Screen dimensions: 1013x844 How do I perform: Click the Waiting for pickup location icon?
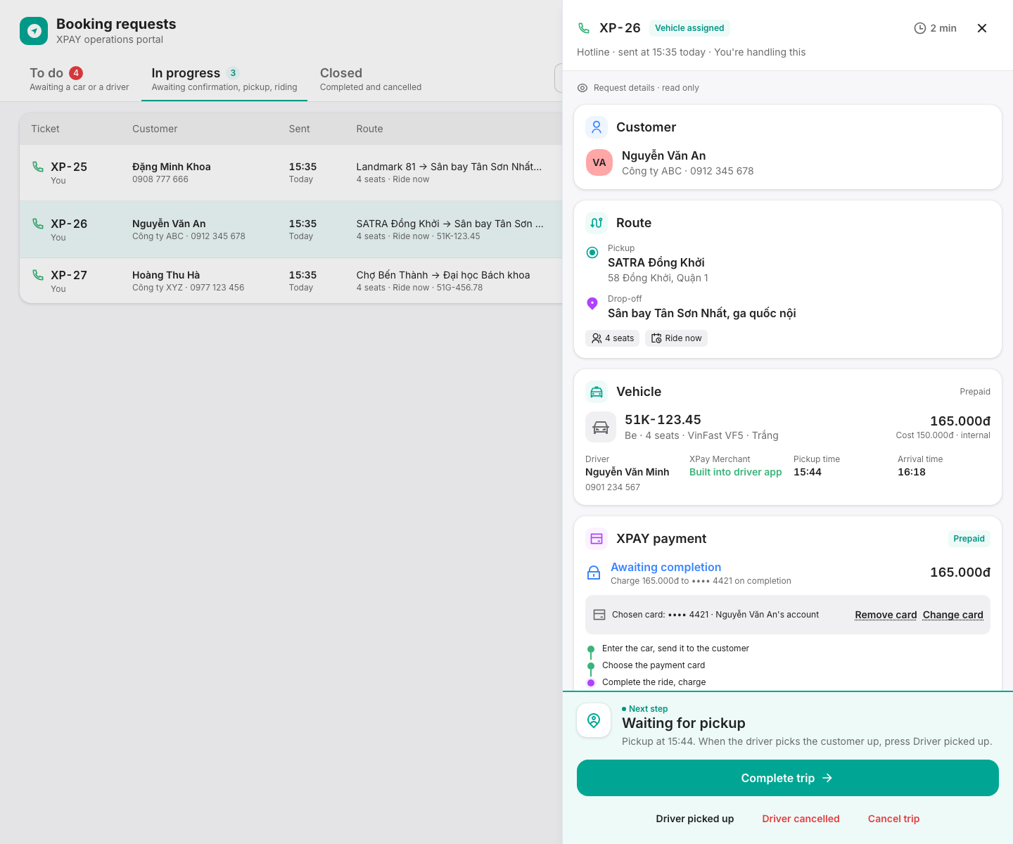click(x=594, y=720)
